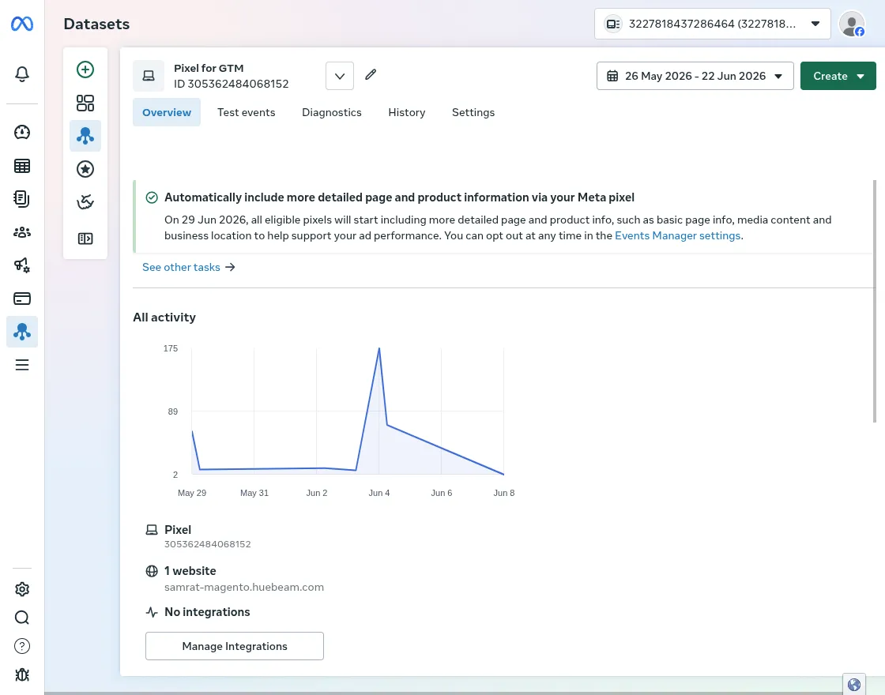Open Settings gear icon
This screenshot has width=885, height=695.
pos(22,589)
